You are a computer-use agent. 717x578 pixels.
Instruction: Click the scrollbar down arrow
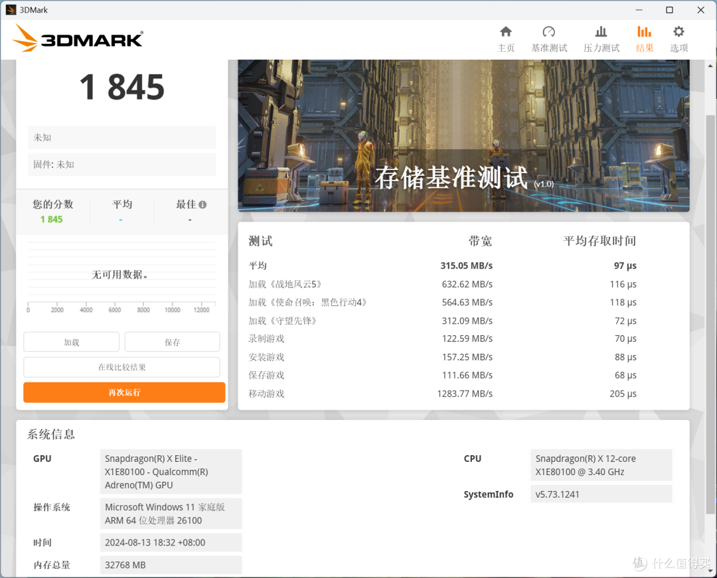710,571
